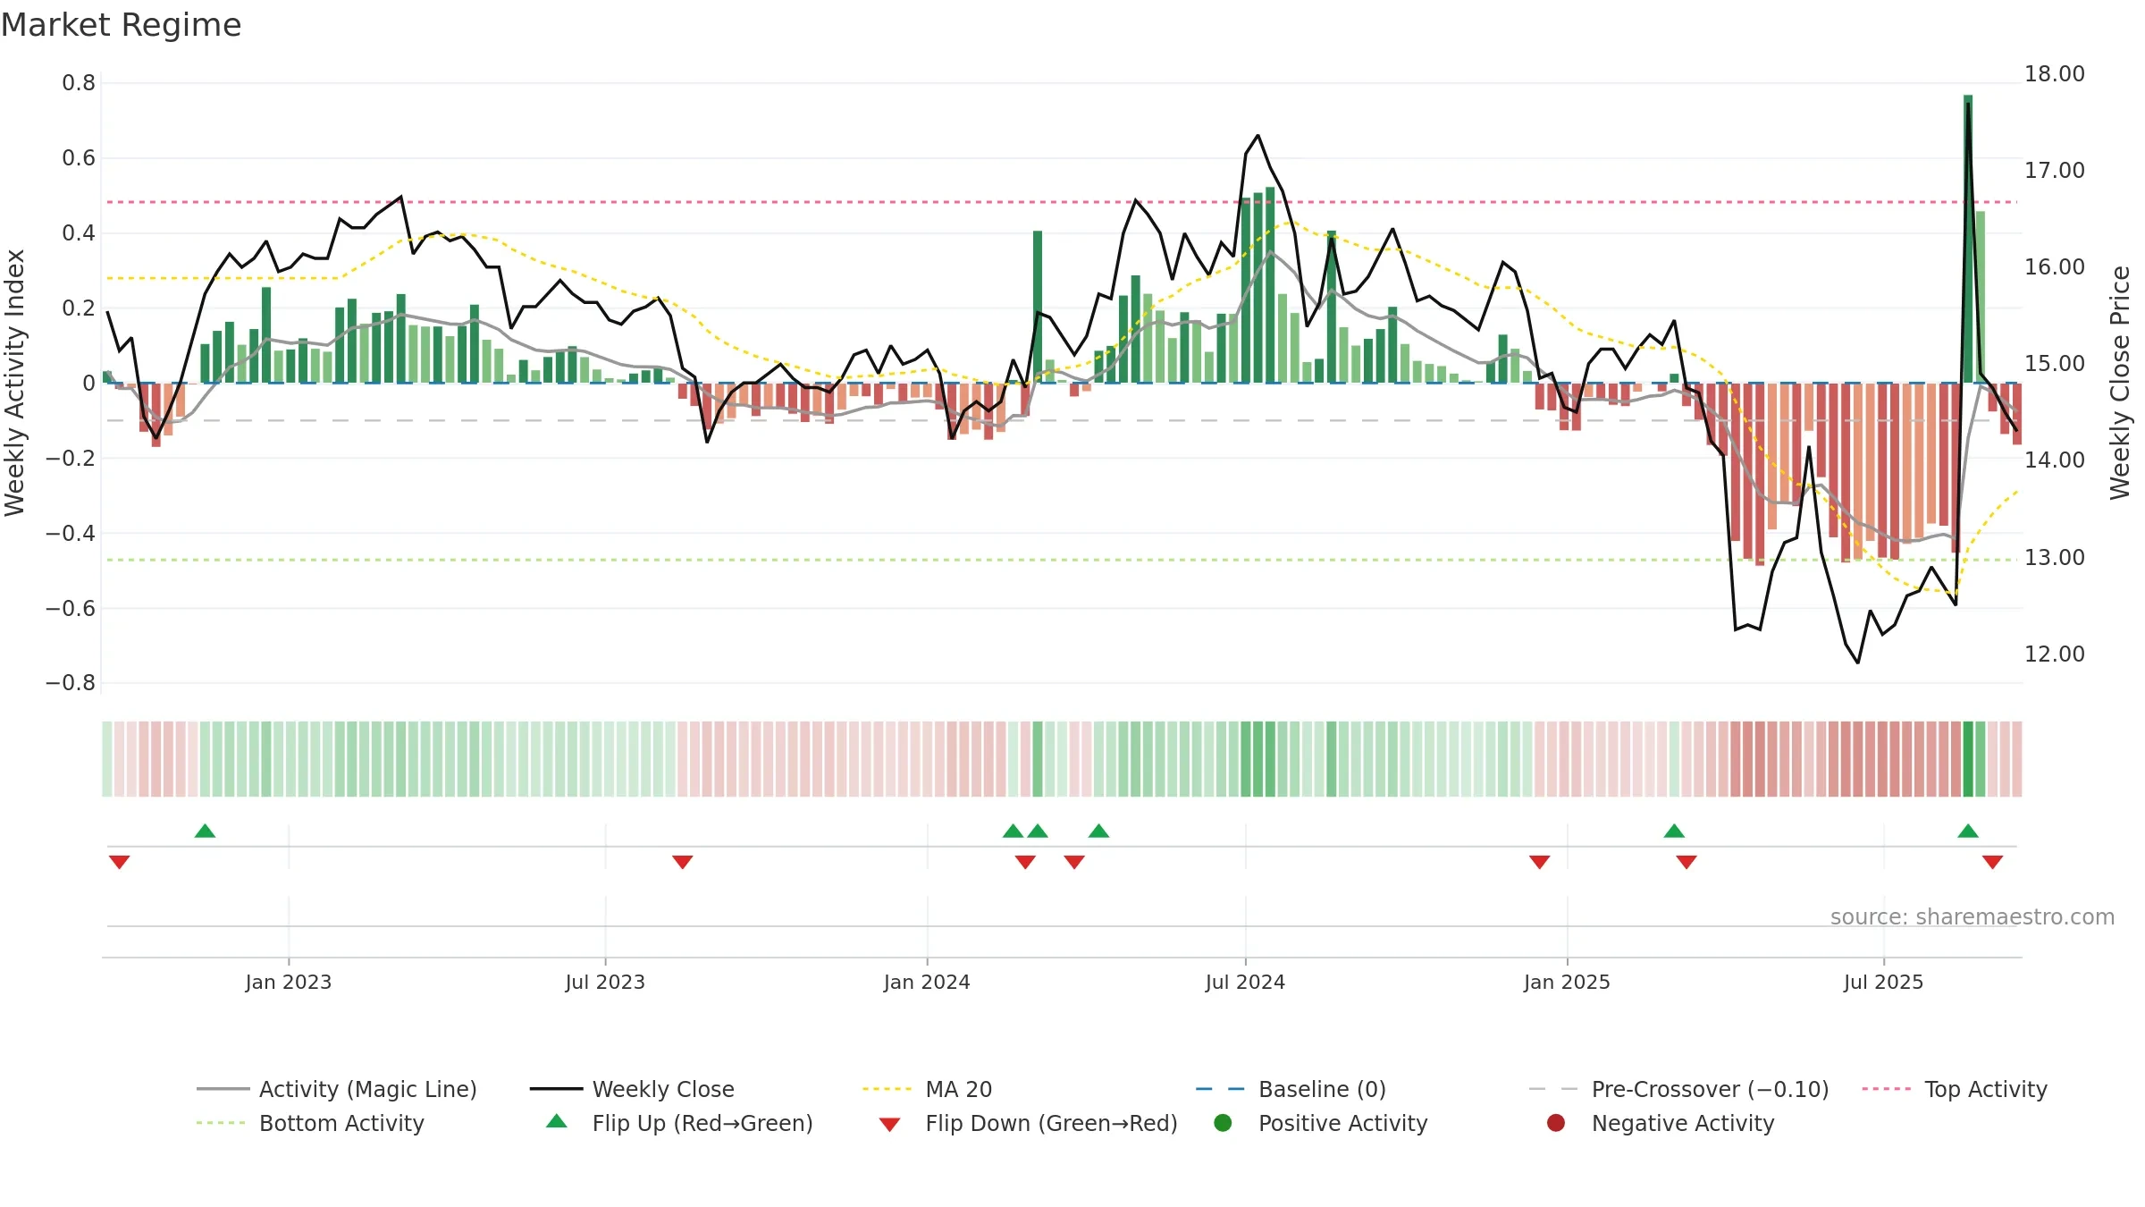Click the bright green cell in the heatmap strip
2145x1207 pixels.
(1968, 759)
